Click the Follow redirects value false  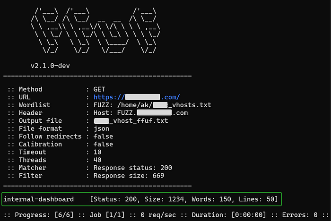click(x=103, y=136)
